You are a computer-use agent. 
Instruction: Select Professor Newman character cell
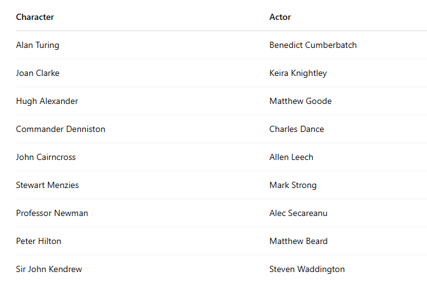pyautogui.click(x=52, y=214)
